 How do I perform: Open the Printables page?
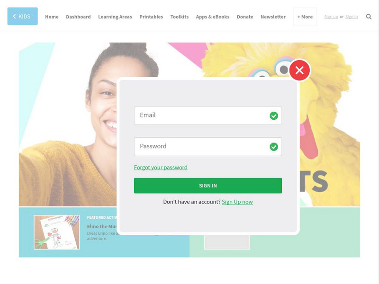151,17
